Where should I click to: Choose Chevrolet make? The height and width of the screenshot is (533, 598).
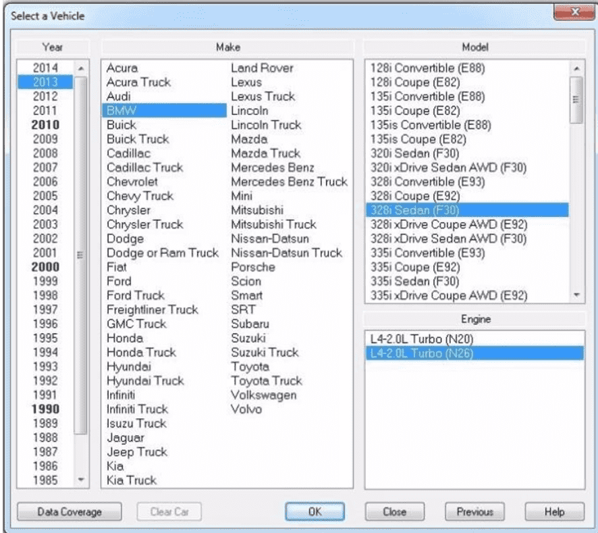pyautogui.click(x=132, y=182)
